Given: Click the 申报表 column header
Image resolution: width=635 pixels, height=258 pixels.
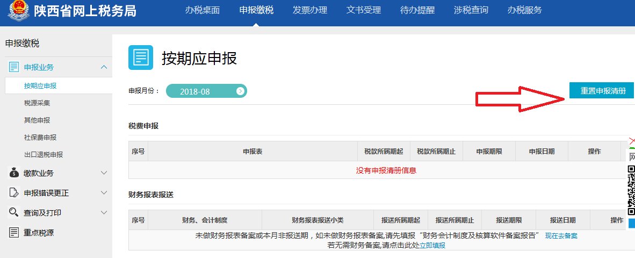Looking at the screenshot, I should point(252,152).
